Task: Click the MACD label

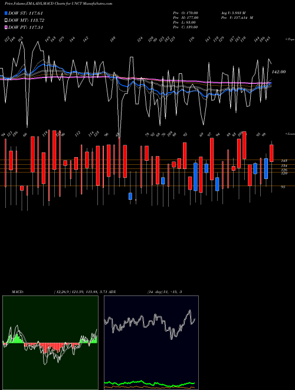Action: point(18,292)
